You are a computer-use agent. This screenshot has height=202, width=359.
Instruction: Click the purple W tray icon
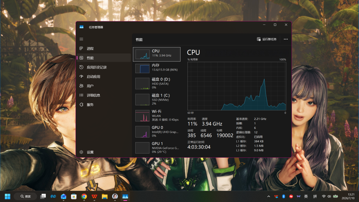[x=298, y=196]
